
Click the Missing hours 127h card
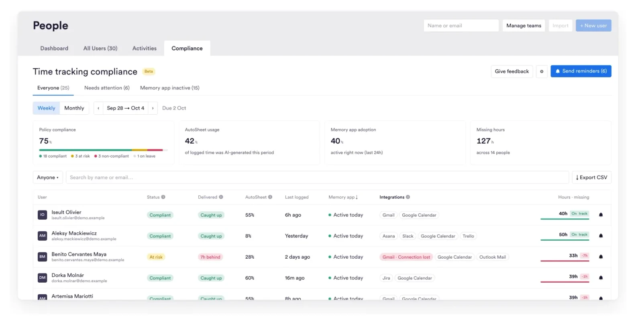(540, 143)
